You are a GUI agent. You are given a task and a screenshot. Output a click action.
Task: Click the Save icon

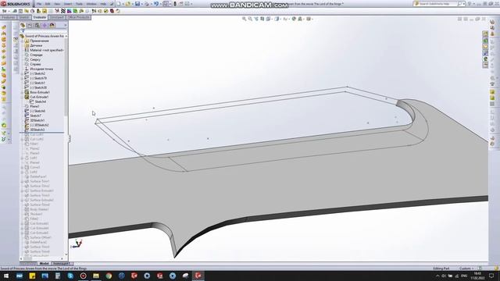tap(137, 4)
